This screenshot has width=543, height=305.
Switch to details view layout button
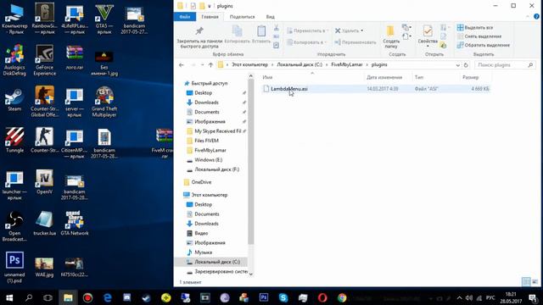pyautogui.click(x=526, y=282)
